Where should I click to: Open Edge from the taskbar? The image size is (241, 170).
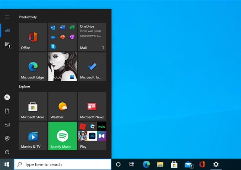146,164
